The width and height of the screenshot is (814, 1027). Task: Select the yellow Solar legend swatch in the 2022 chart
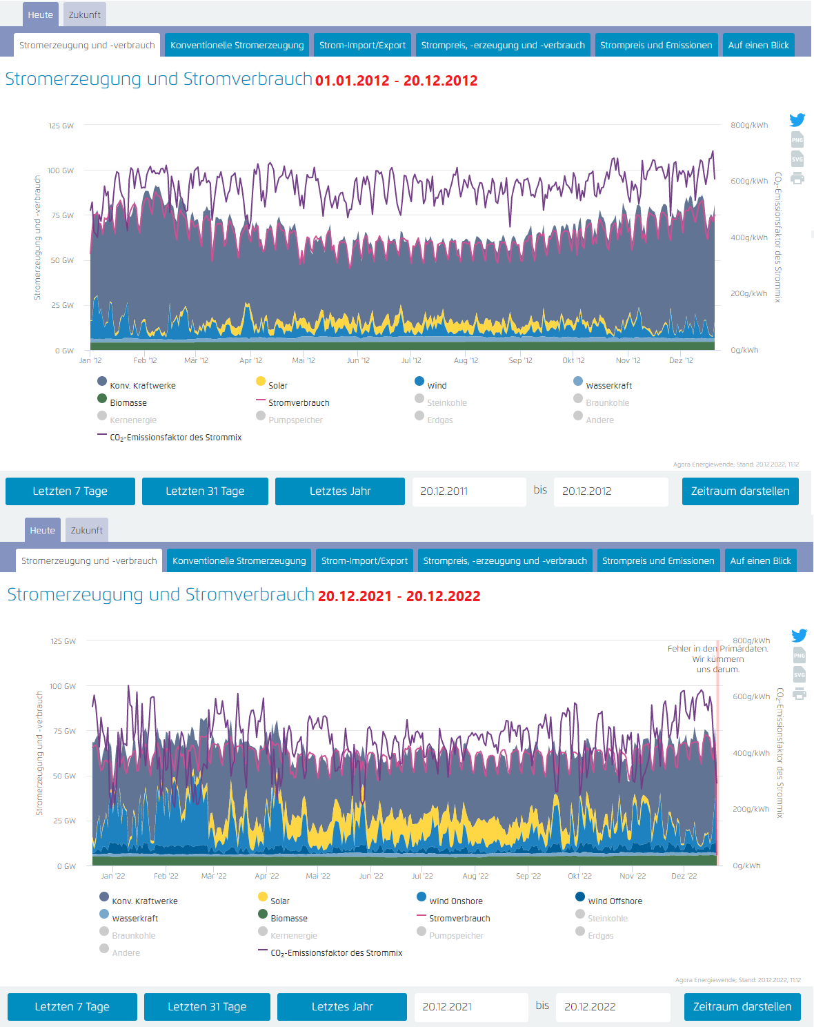click(x=263, y=897)
